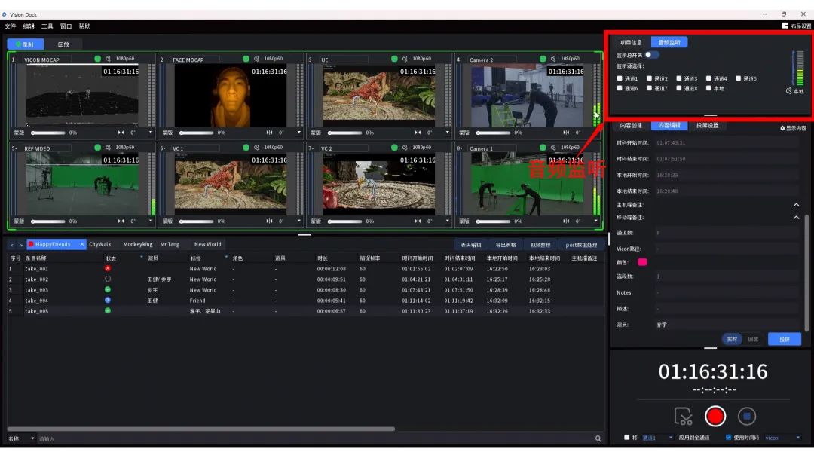Mute audio on VICON MOCAP channel
The image size is (814, 458).
(108, 59)
